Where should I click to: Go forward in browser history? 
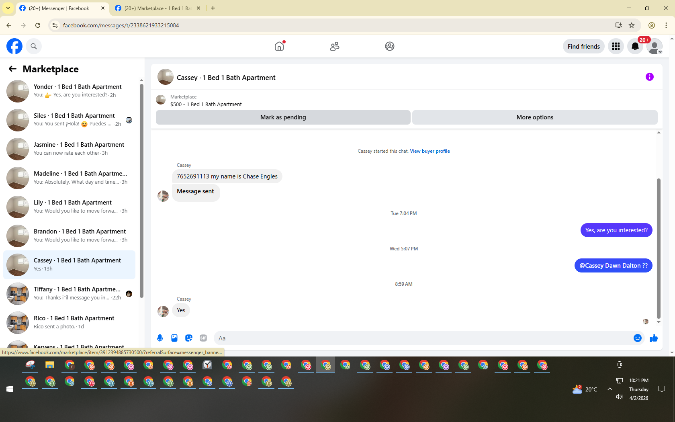(x=23, y=25)
